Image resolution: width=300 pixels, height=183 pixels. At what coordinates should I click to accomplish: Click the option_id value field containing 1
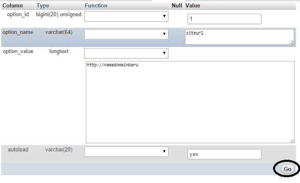click(x=224, y=19)
